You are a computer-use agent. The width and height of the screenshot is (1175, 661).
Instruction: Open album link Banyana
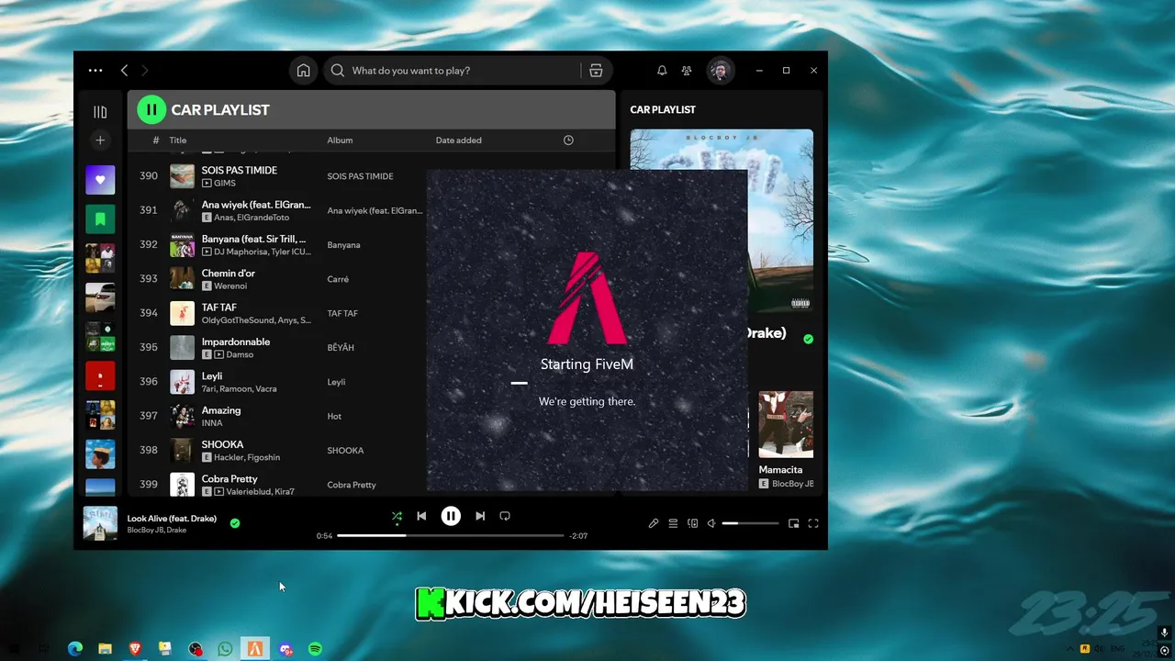point(343,245)
